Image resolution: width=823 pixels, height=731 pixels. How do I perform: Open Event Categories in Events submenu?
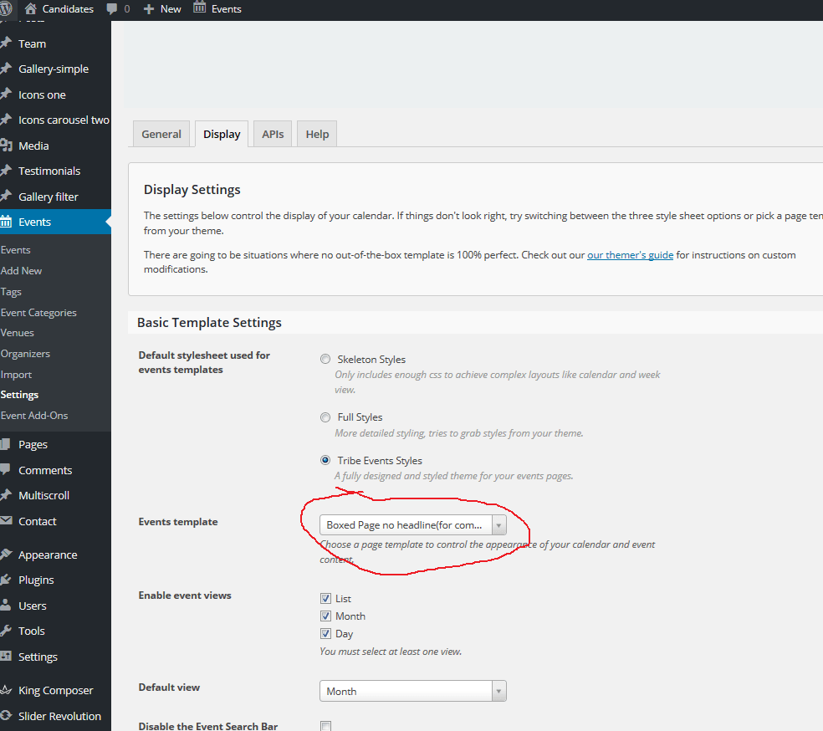(38, 313)
